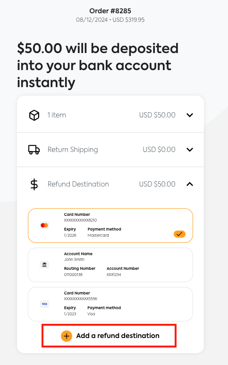Screen dimensions: 228x365
Task: Click the 1 item row label
Action: pyautogui.click(x=57, y=115)
